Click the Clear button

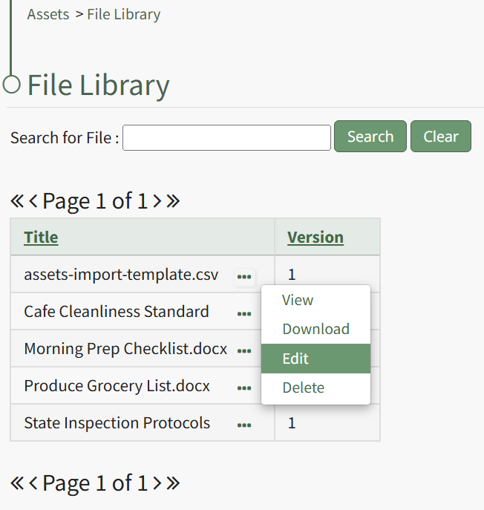pos(440,137)
